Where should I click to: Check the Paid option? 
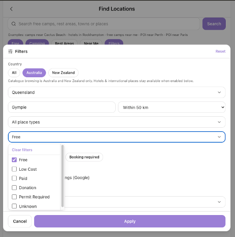[x=14, y=178]
